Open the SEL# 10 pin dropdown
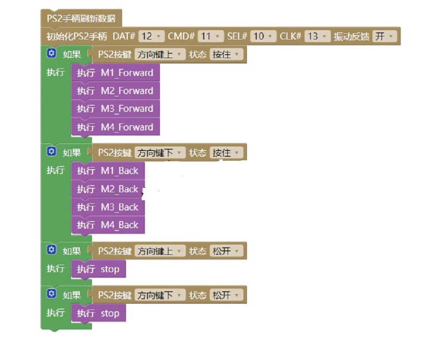 (263, 36)
